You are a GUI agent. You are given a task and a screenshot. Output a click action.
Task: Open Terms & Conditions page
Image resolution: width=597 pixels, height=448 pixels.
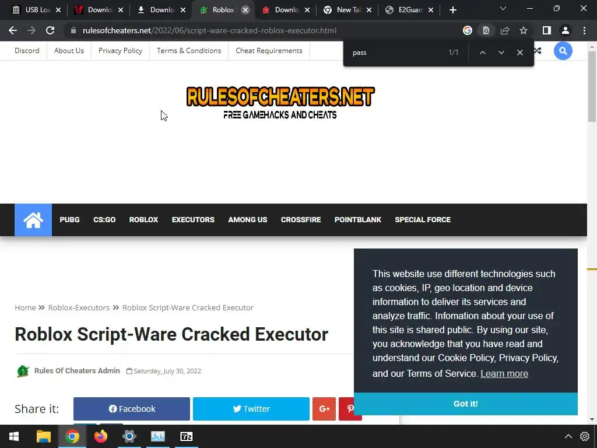tap(189, 51)
